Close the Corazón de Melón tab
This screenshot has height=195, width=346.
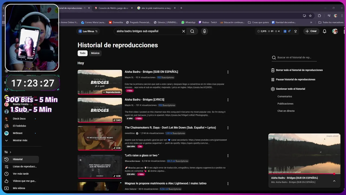click(x=132, y=8)
